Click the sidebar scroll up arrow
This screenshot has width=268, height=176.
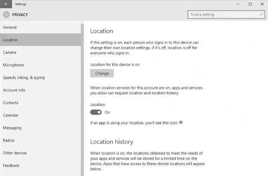[x=82, y=22]
